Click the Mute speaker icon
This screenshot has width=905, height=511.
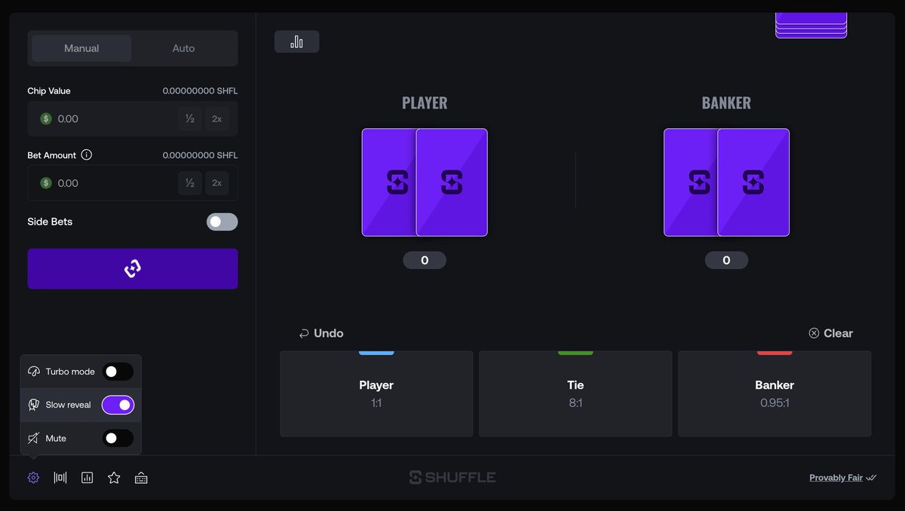34,438
